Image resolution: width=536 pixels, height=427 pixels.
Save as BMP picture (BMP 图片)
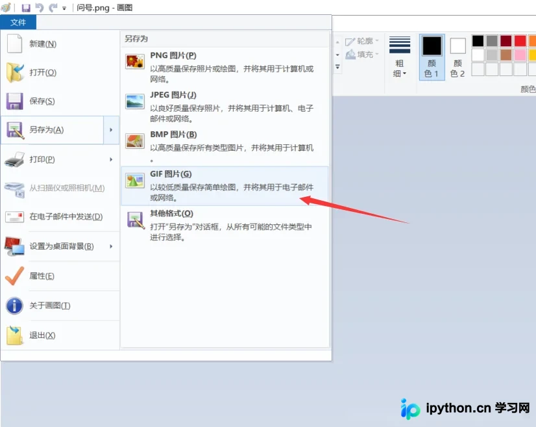point(225,146)
